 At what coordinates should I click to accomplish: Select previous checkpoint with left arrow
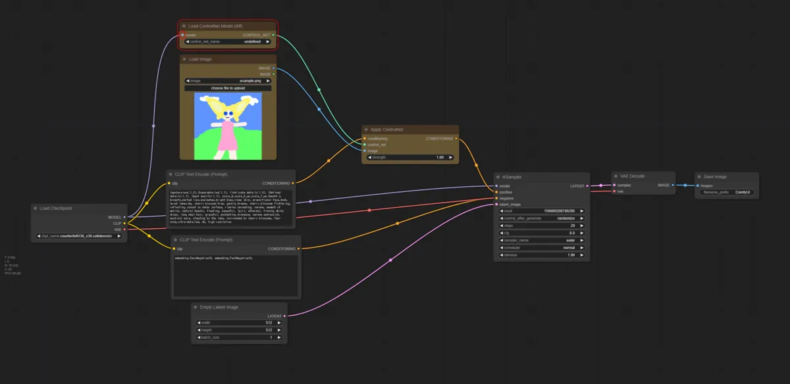click(39, 236)
